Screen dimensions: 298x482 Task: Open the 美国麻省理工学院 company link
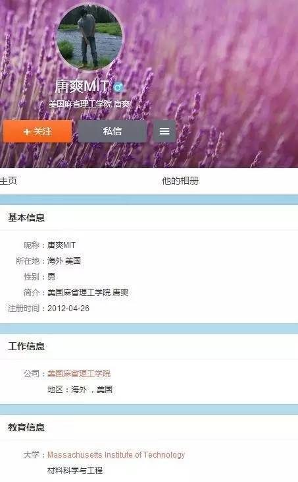click(79, 373)
